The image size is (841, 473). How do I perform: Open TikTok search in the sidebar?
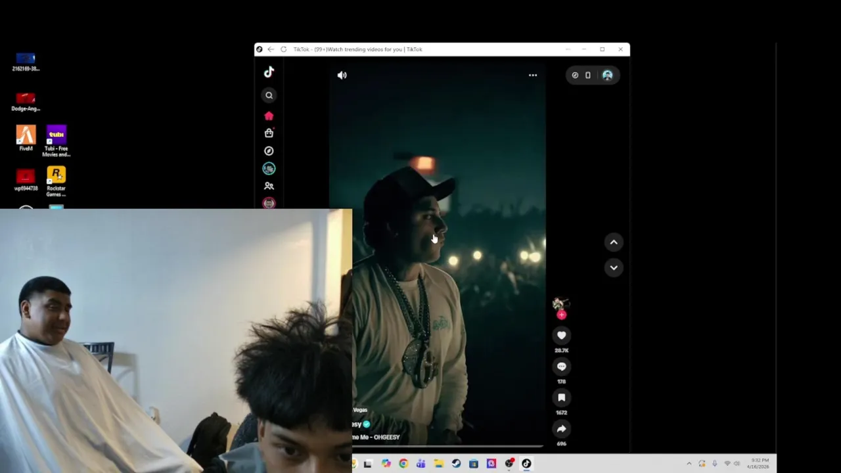pyautogui.click(x=269, y=95)
